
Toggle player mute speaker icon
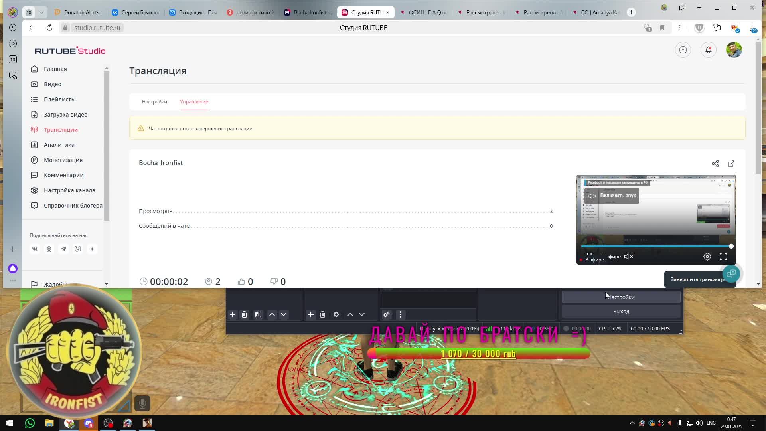point(629,257)
